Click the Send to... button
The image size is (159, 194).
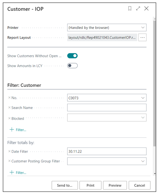coord(65,185)
